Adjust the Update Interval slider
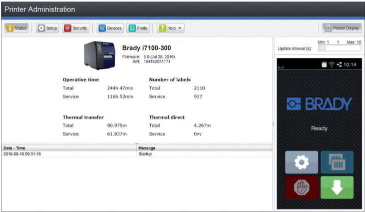The image size is (365, 212). click(323, 48)
